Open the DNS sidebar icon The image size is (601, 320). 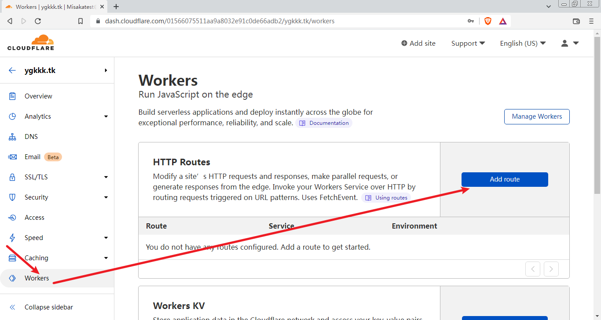12,137
